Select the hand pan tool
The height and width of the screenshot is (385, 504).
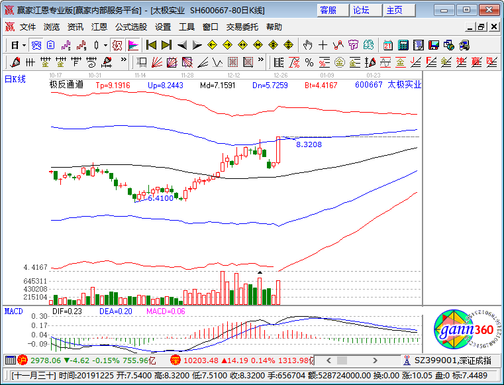pyautogui.click(x=307, y=45)
